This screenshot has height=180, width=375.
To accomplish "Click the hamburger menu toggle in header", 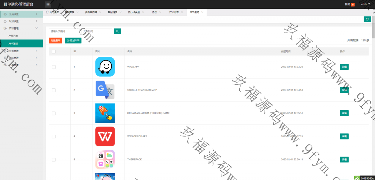I will pyautogui.click(x=48, y=4).
